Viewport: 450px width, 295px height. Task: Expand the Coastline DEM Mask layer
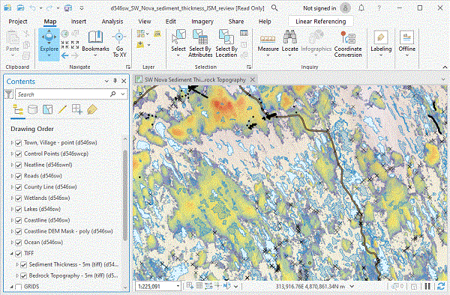click(x=12, y=231)
